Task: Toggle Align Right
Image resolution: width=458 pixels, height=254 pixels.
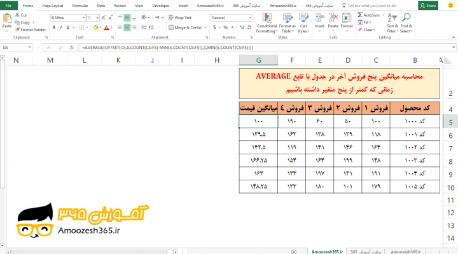Action: (x=134, y=27)
